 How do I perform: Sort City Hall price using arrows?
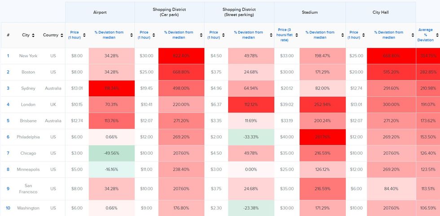point(363,35)
